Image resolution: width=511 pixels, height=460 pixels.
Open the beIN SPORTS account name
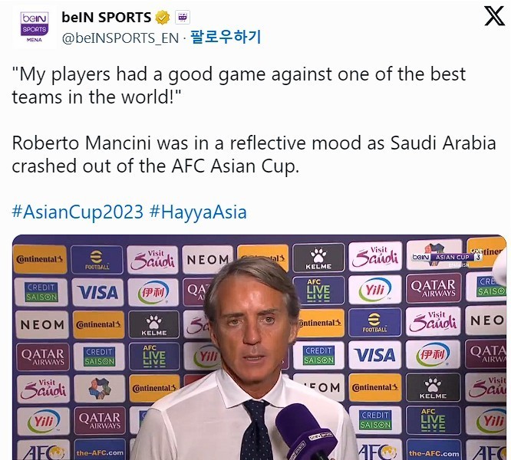pos(107,18)
